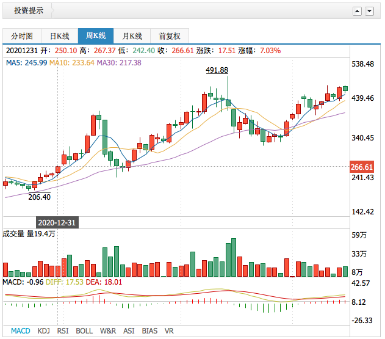This screenshot has width=385, height=339.
Task: Expand the 前复权 adjustment dropdown
Action: 170,36
